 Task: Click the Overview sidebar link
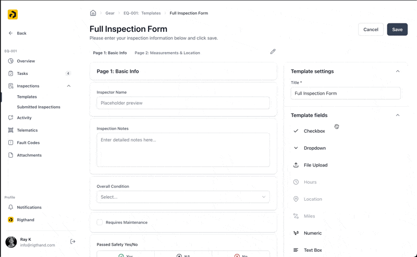(x=26, y=61)
